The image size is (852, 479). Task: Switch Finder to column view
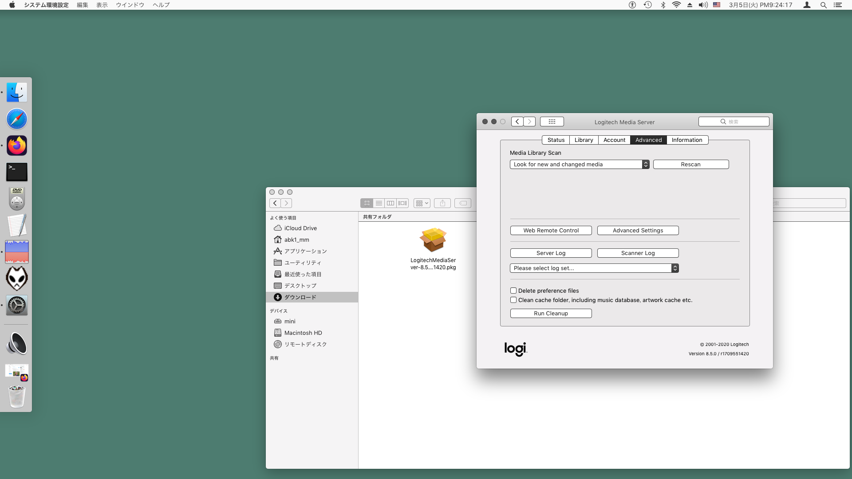click(x=390, y=203)
